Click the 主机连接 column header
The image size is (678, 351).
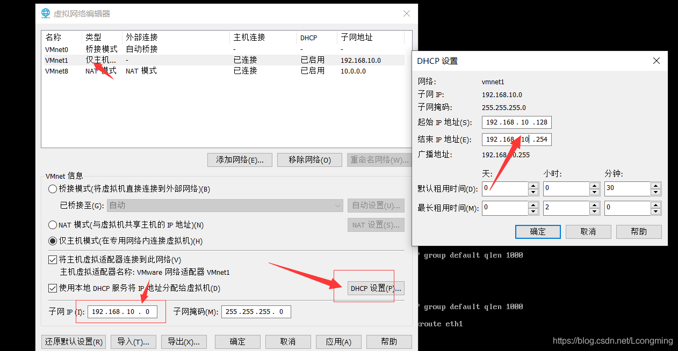click(x=263, y=38)
